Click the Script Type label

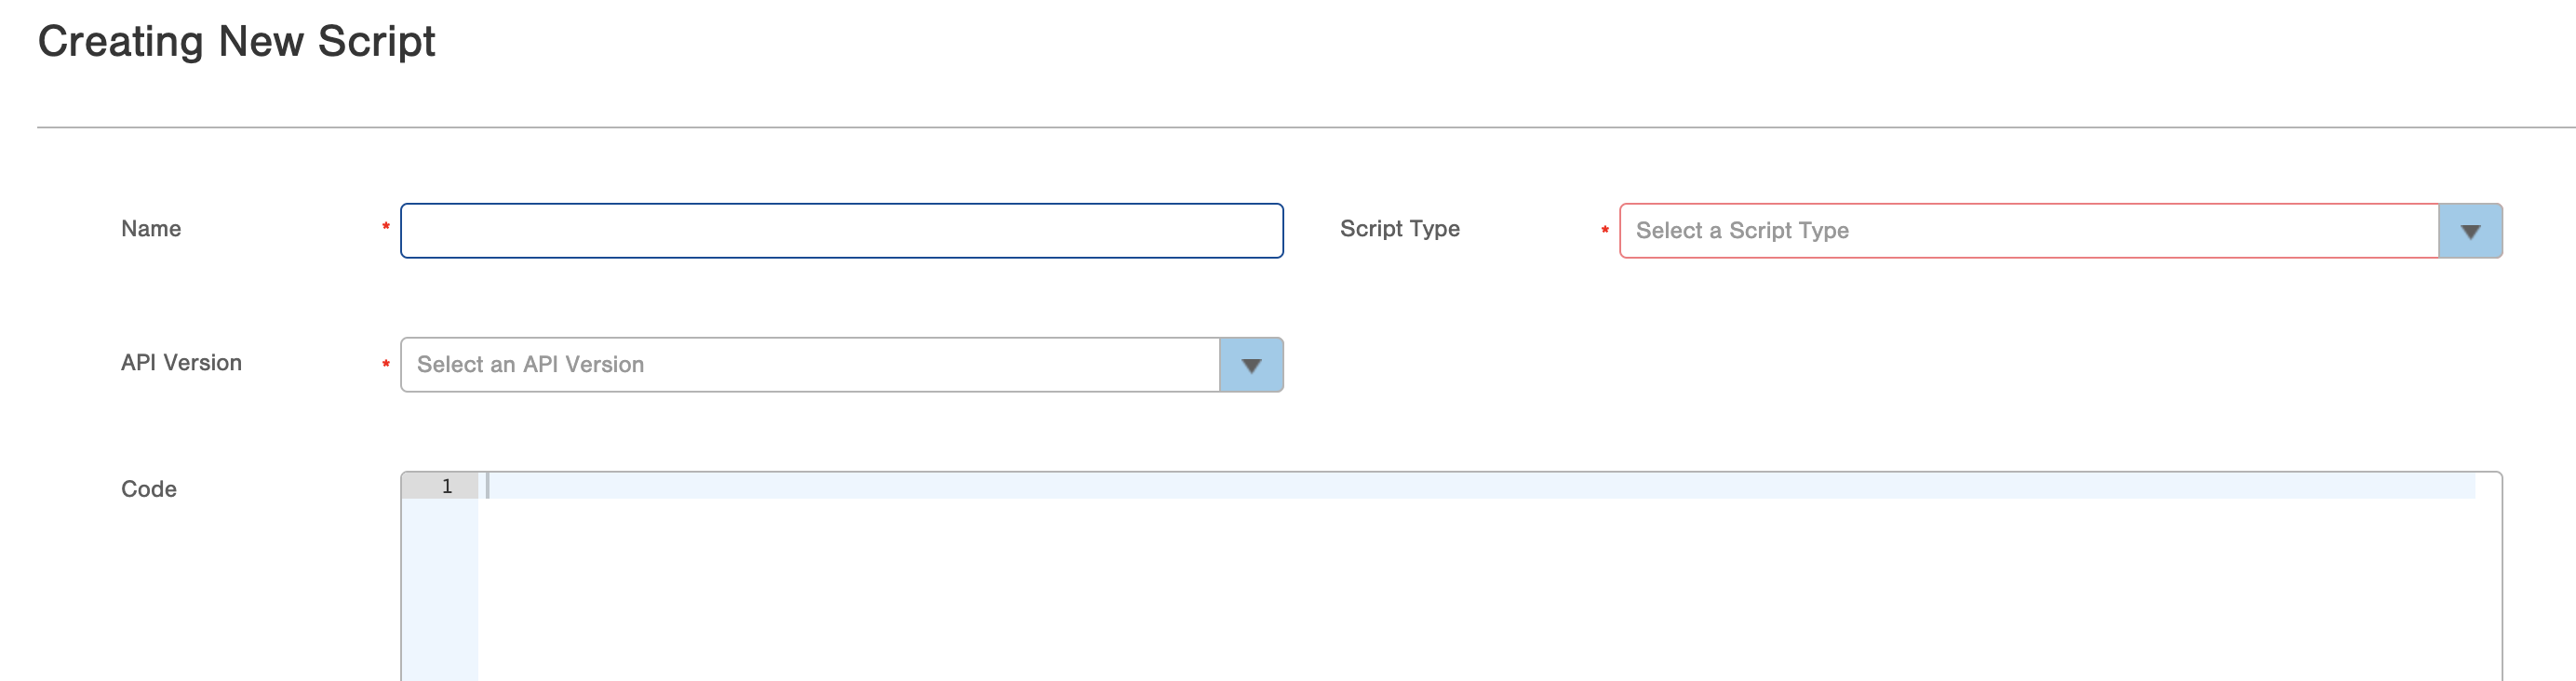(1399, 229)
